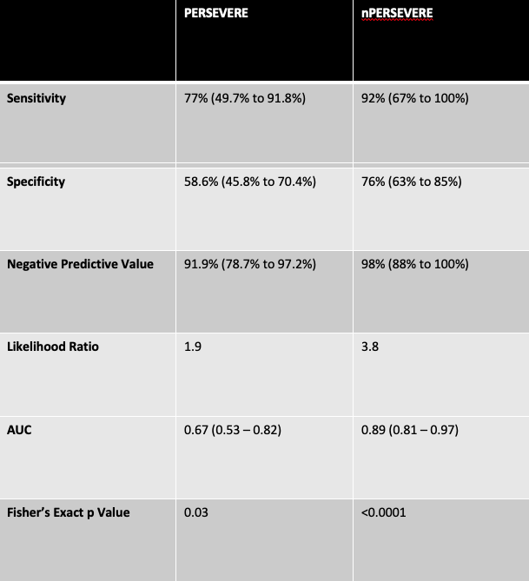Screen dimensions: 529x581
Task: Click the p value 0.03 cell
Action: 196,512
